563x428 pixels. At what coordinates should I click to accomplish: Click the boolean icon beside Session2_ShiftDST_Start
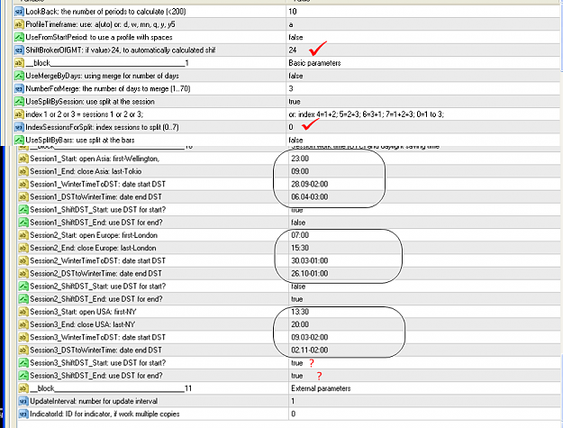pos(23,287)
